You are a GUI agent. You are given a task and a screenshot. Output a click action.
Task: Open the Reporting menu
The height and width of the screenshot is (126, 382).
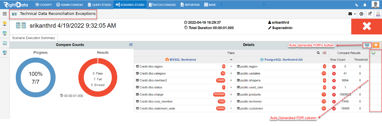190,5
